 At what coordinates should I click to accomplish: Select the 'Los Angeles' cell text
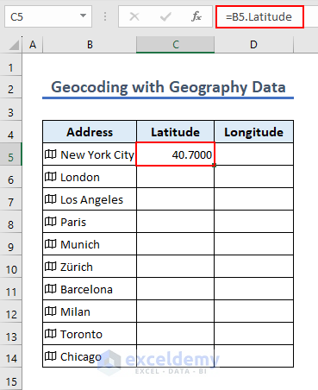click(91, 199)
